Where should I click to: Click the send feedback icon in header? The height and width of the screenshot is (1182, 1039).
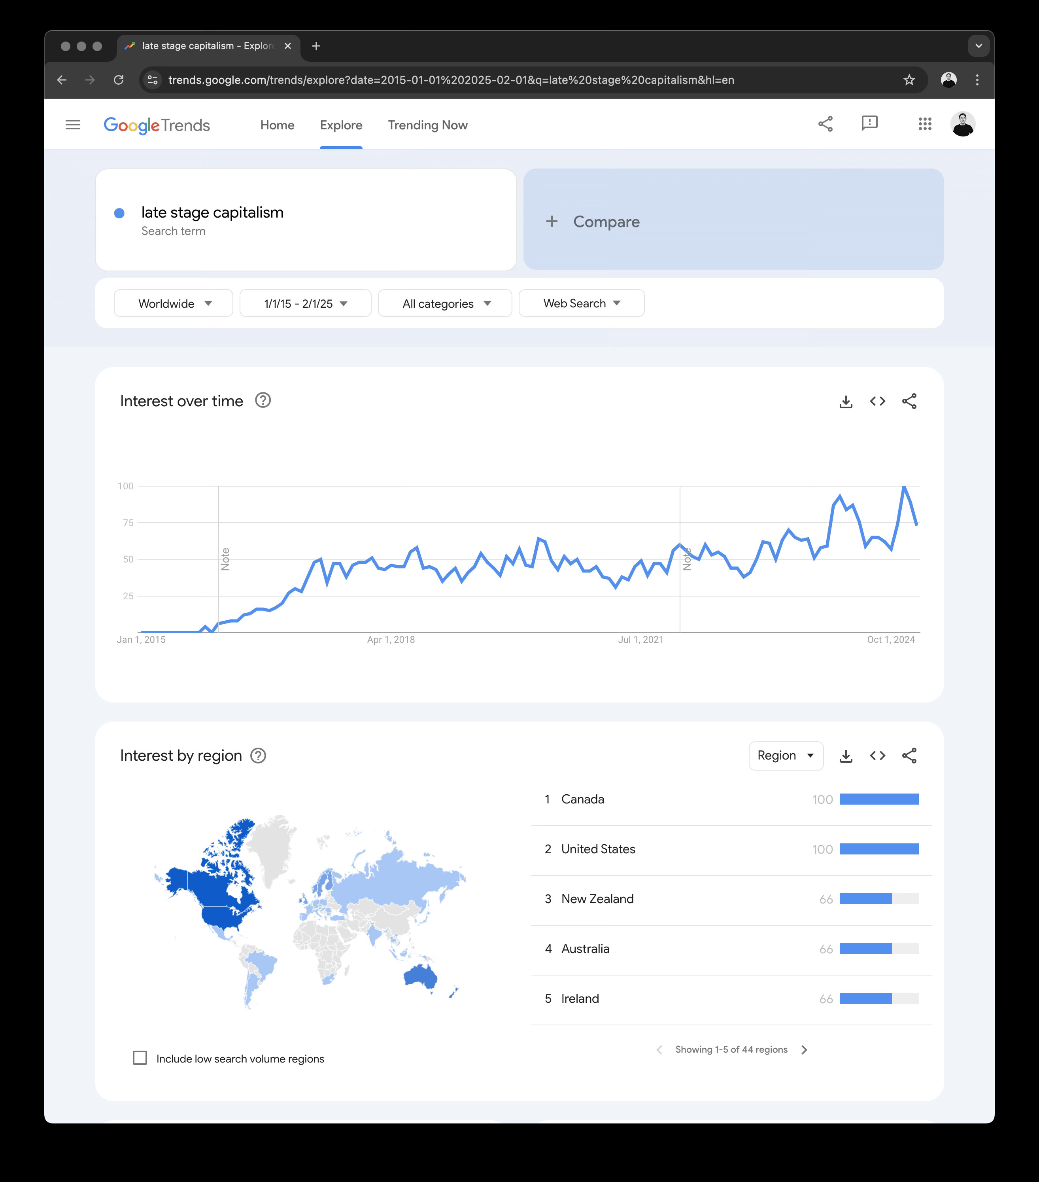tap(869, 123)
